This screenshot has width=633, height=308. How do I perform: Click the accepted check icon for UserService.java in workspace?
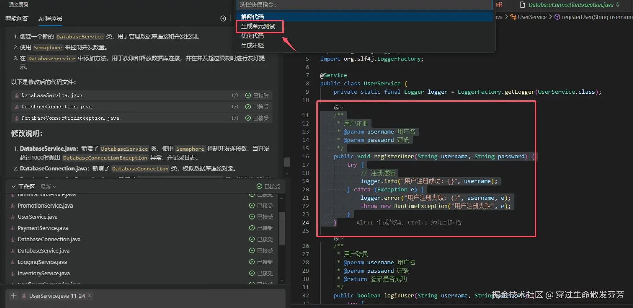pyautogui.click(x=252, y=217)
